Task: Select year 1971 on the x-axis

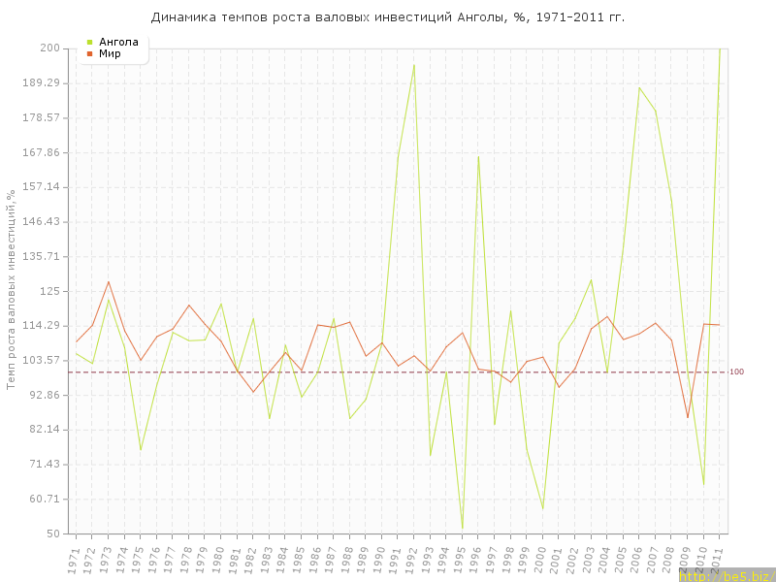Action: [74, 559]
